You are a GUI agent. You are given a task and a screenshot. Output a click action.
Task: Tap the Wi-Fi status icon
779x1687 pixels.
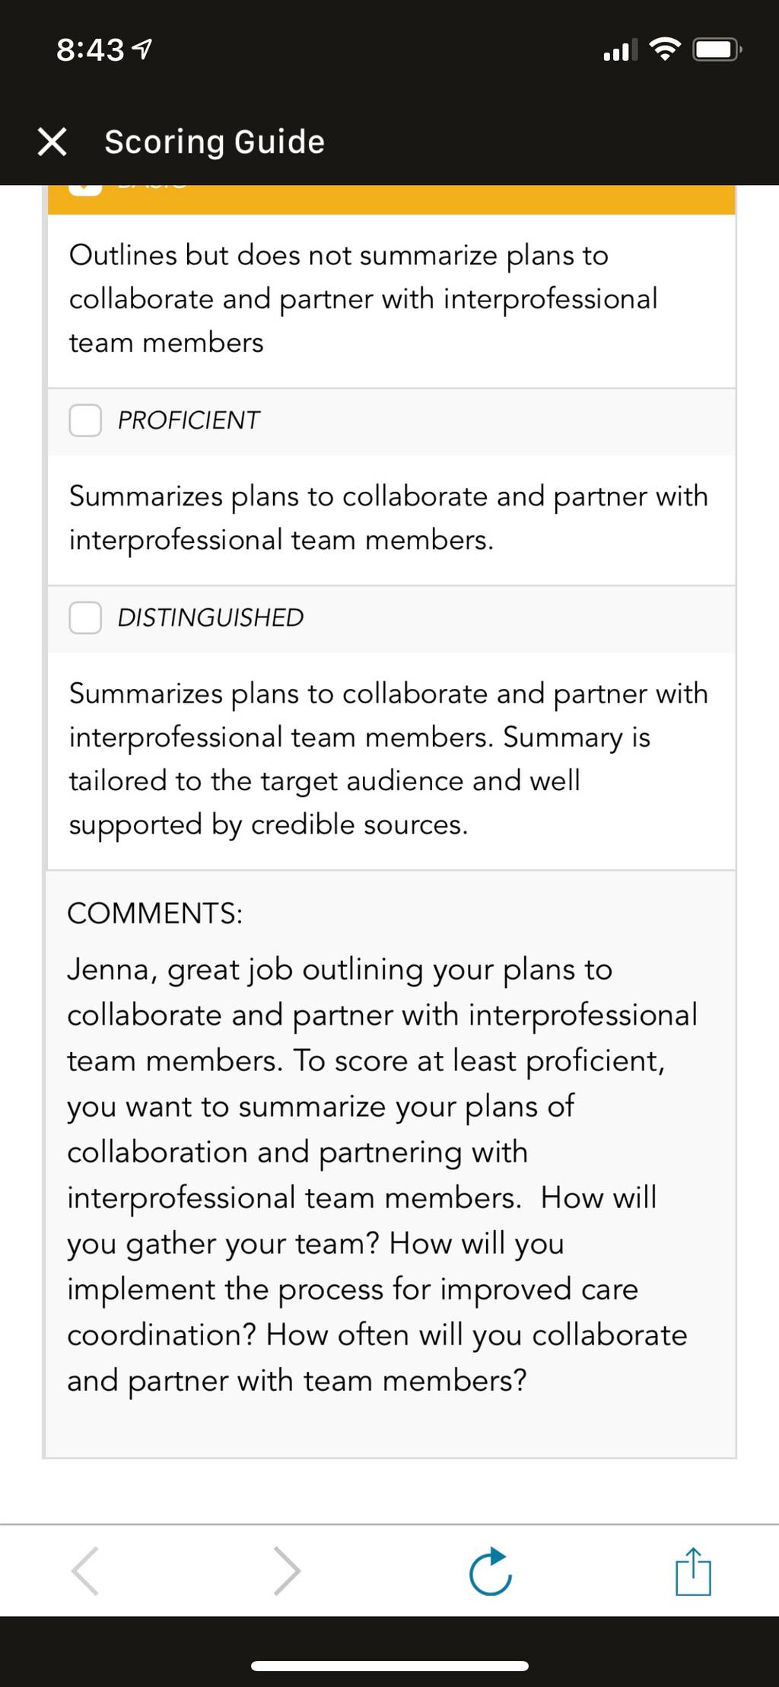click(x=664, y=49)
